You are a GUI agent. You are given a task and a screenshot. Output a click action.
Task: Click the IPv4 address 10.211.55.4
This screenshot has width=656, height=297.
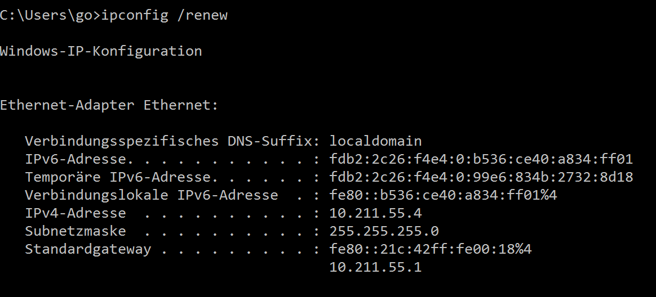(375, 213)
